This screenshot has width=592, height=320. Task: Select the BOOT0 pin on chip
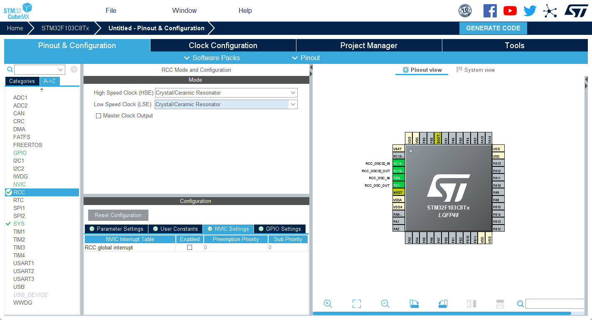click(439, 138)
